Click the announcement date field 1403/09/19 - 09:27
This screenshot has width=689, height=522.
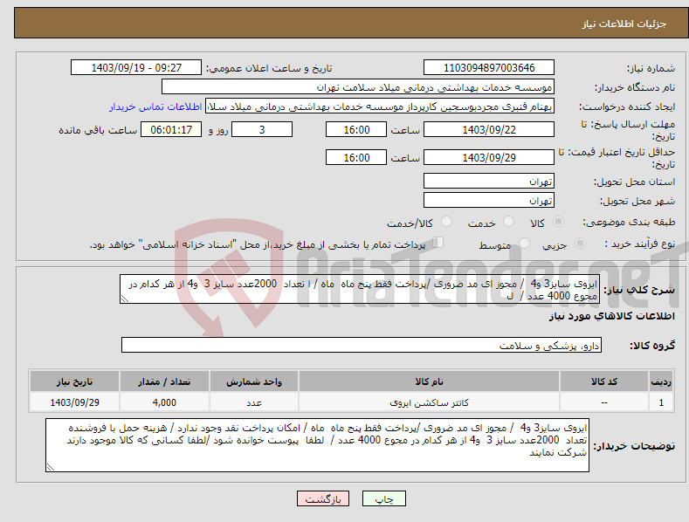pyautogui.click(x=136, y=68)
